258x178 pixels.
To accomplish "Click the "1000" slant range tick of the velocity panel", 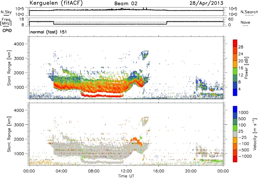I will point(19,154).
